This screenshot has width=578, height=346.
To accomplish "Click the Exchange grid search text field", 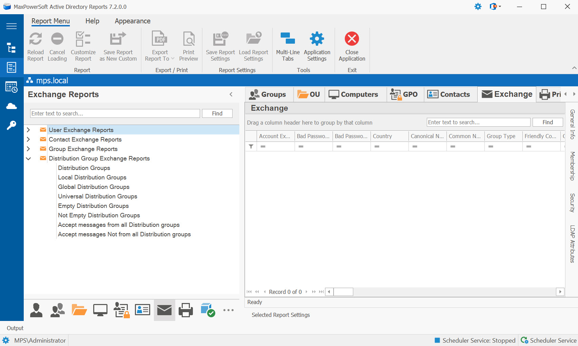I will pos(478,122).
